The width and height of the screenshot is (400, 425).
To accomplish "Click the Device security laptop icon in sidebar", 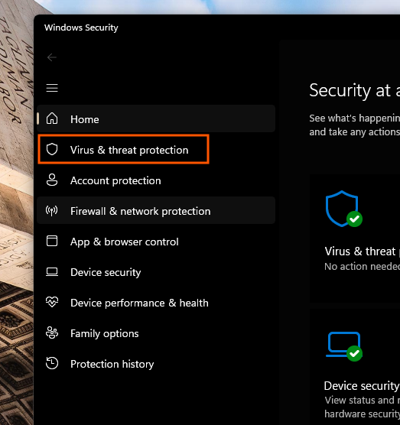I will pyautogui.click(x=52, y=271).
